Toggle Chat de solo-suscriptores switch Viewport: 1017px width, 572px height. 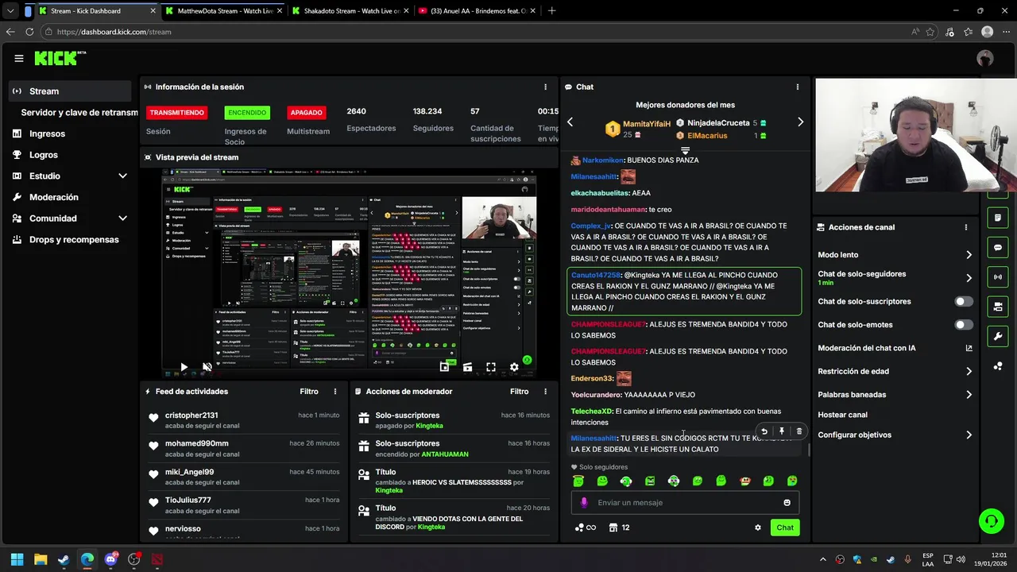click(x=964, y=302)
